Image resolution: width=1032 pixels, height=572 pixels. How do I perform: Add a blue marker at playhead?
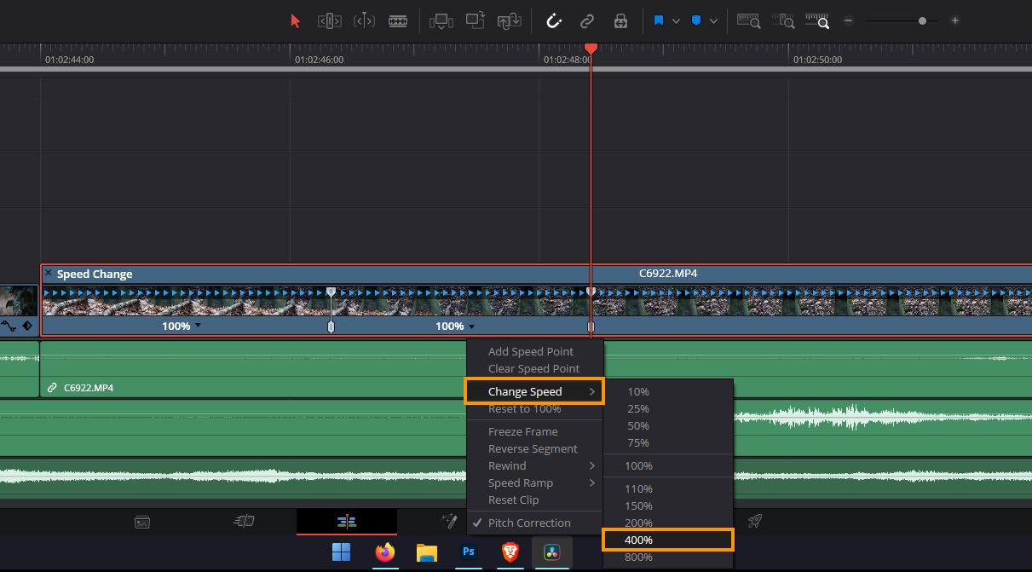[696, 20]
